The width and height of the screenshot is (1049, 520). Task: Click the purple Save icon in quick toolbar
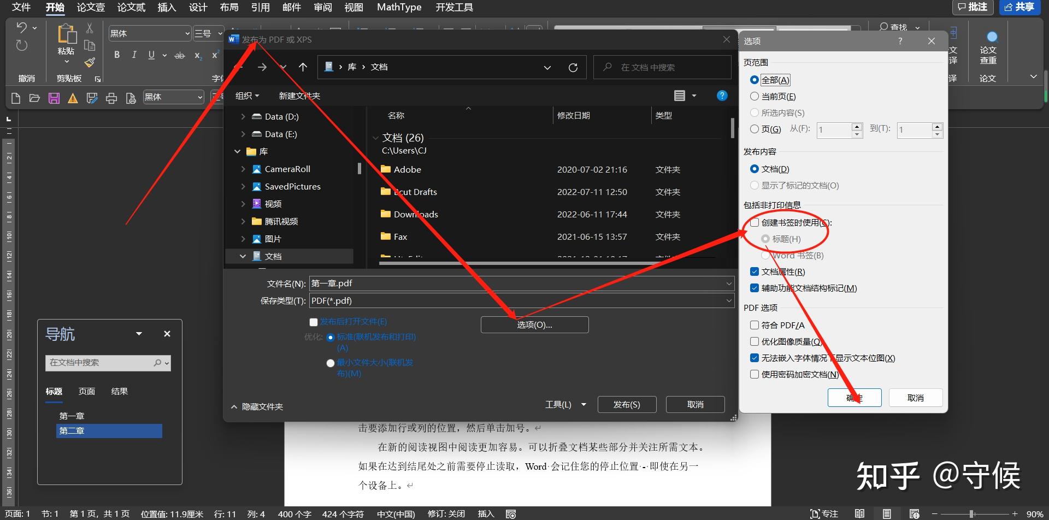click(54, 98)
